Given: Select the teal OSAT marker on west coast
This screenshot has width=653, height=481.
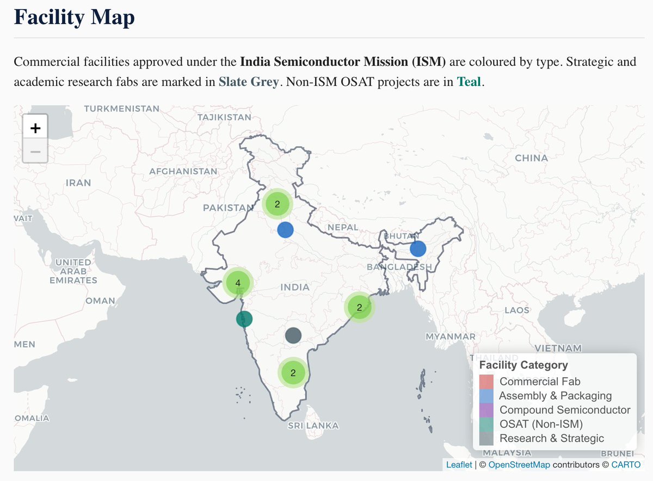Looking at the screenshot, I should point(244,319).
